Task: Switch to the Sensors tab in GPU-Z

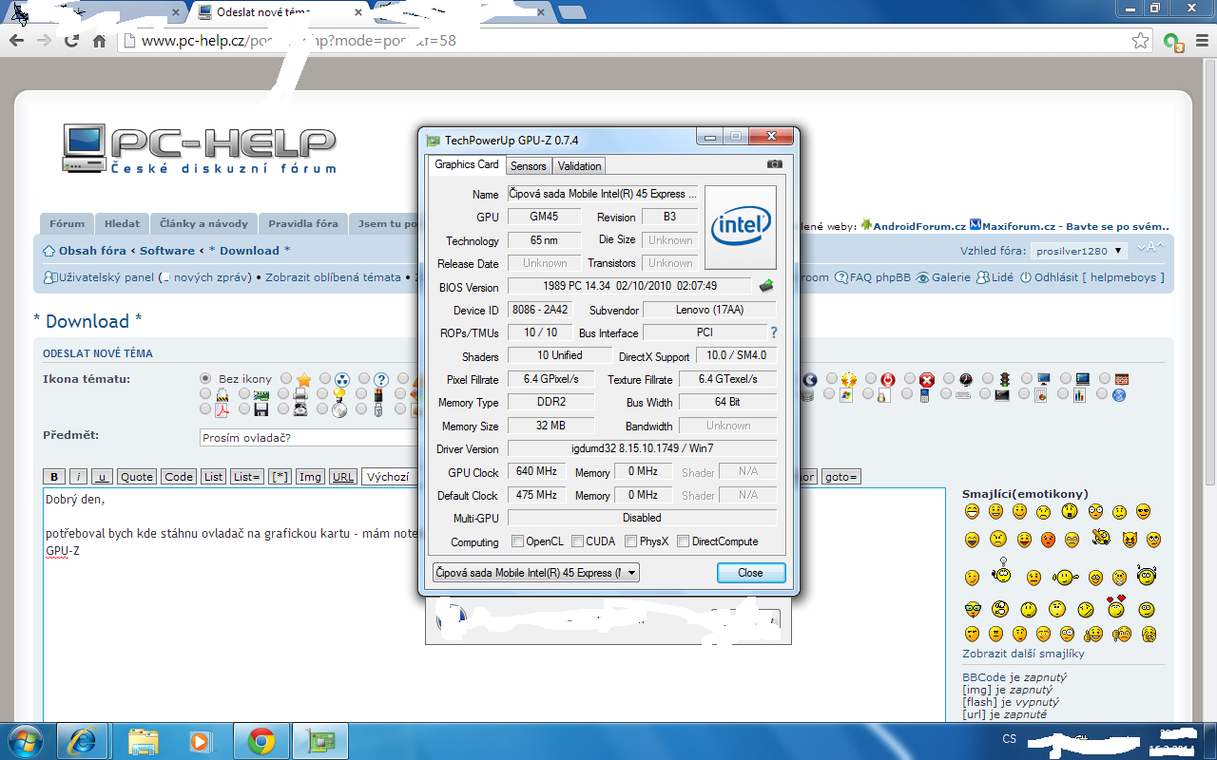Action: click(x=529, y=165)
